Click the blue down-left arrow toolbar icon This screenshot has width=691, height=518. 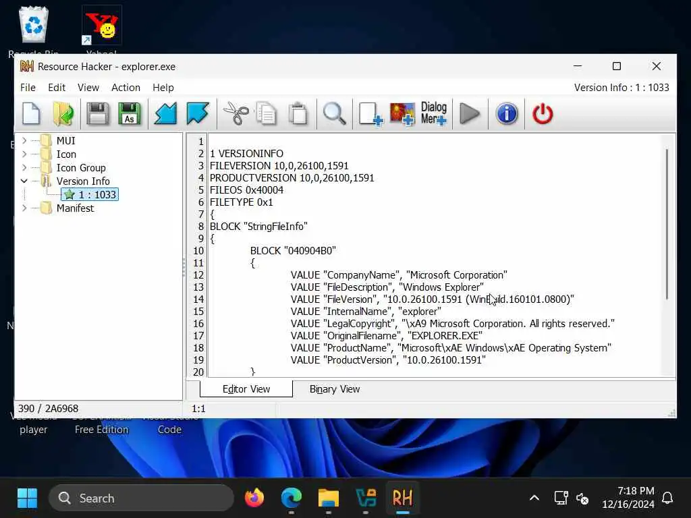pyautogui.click(x=166, y=113)
